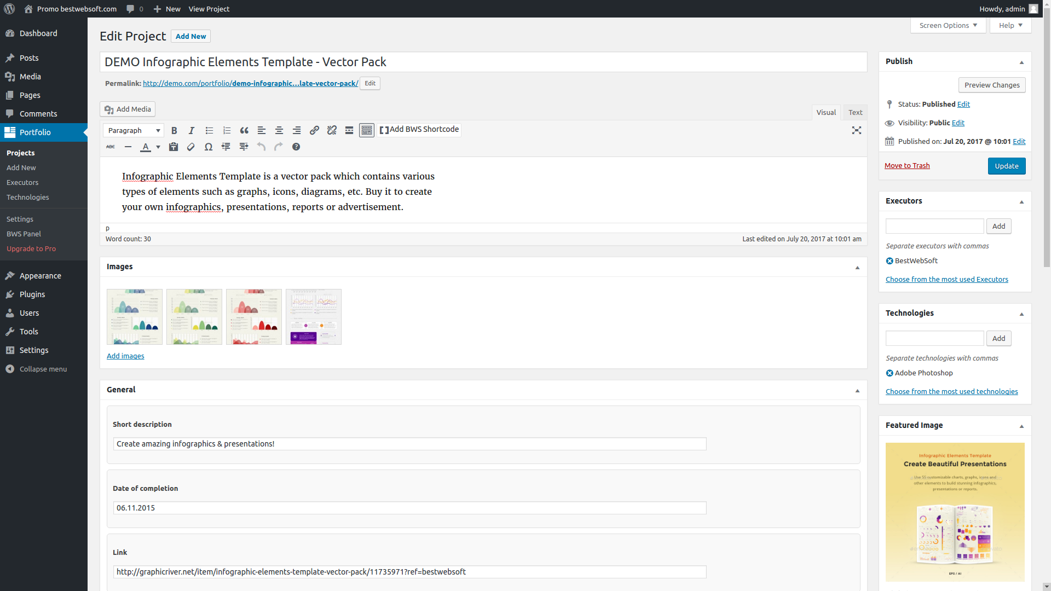
Task: Apply blockquote formatting
Action: pyautogui.click(x=244, y=130)
